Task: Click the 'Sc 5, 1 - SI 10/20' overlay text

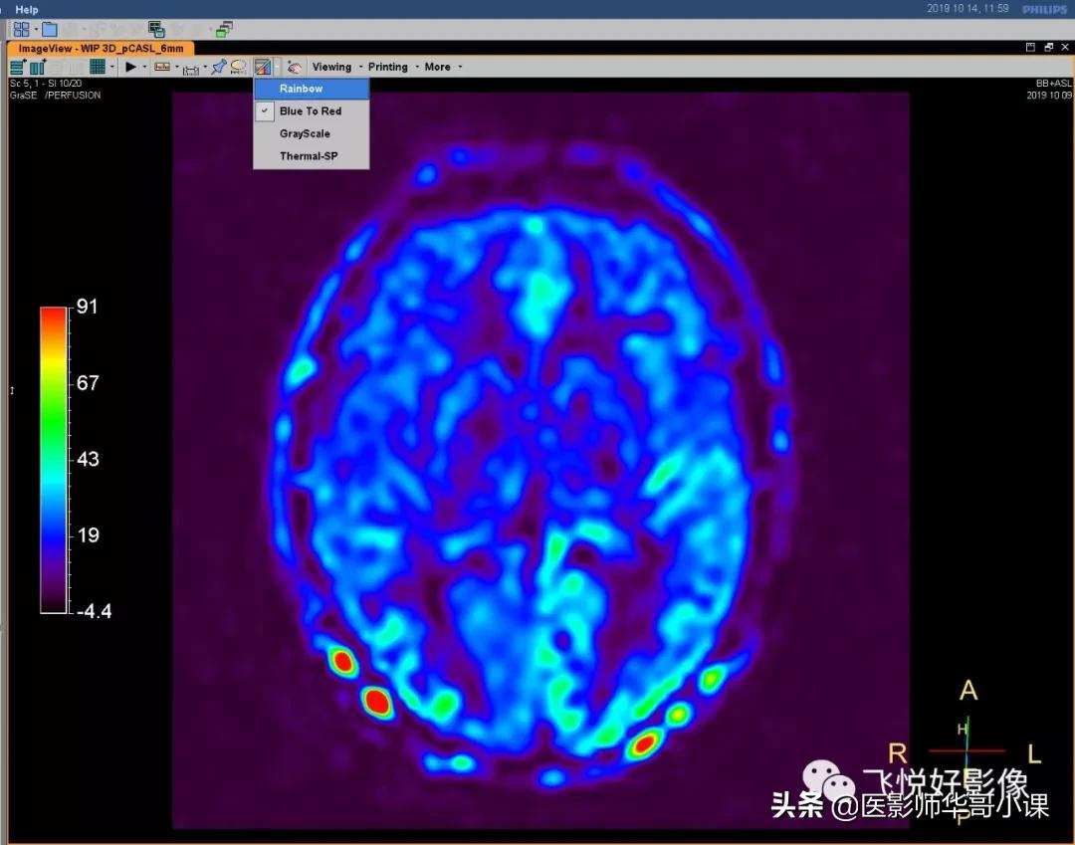Action: click(46, 83)
